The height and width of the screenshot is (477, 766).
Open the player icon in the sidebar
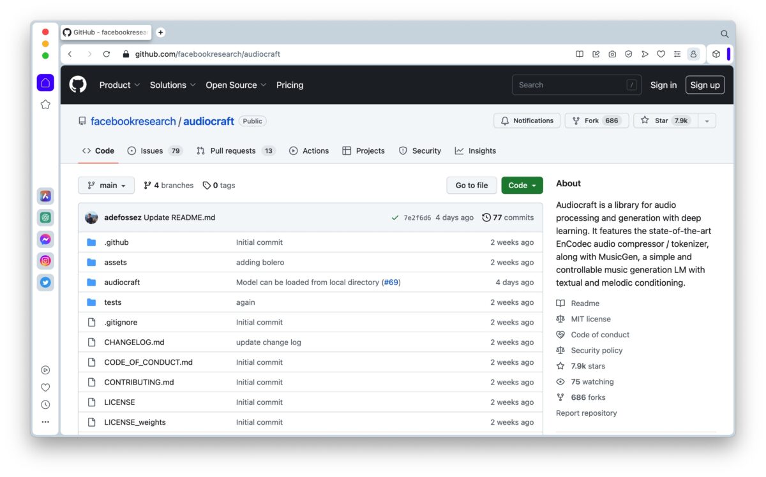45,370
